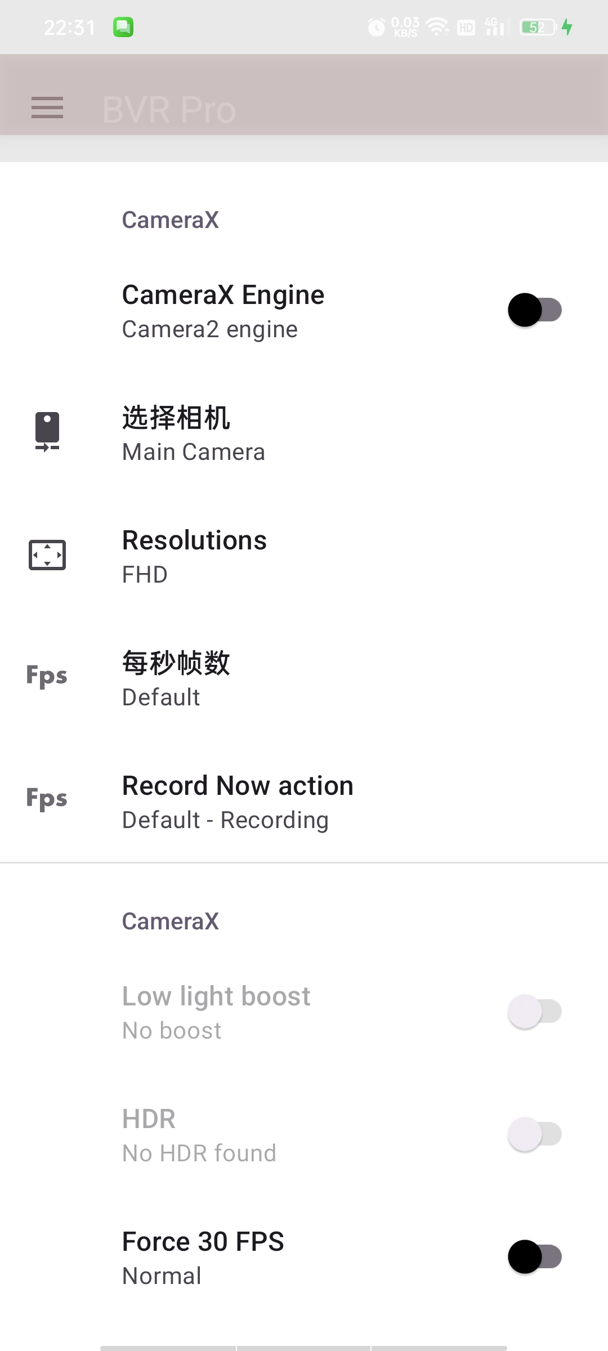Screen dimensions: 608x1351
Task: Toggle the CameraX Engine switch
Action: coord(535,310)
